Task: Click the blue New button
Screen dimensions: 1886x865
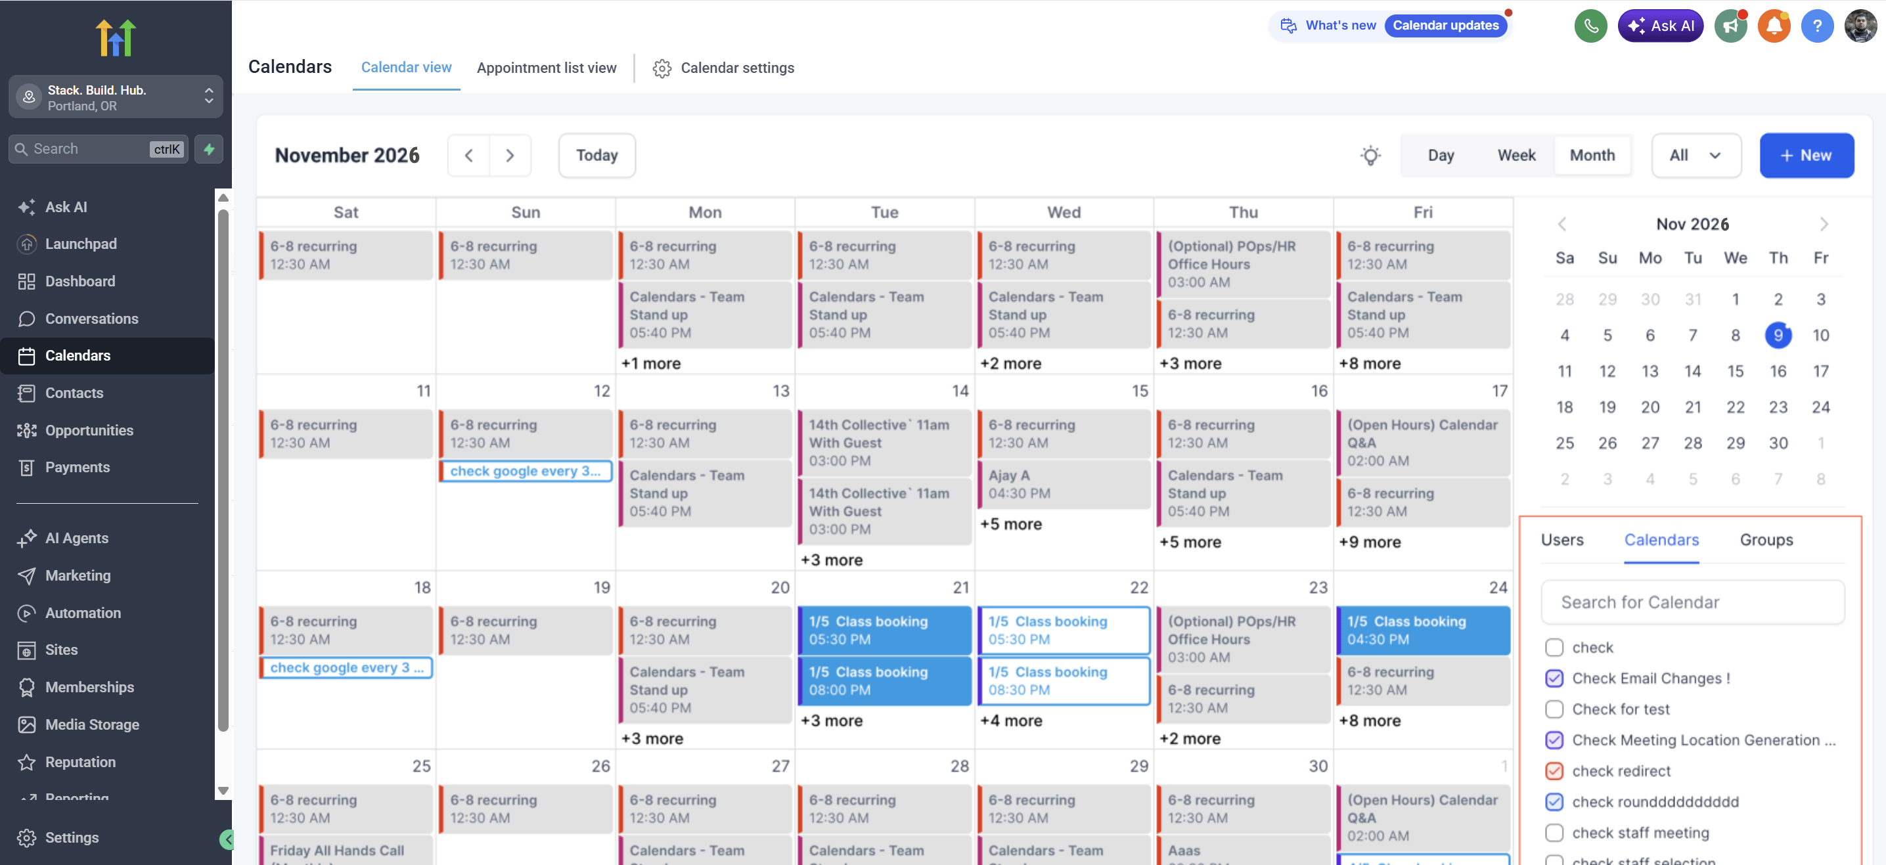Action: coord(1807,155)
